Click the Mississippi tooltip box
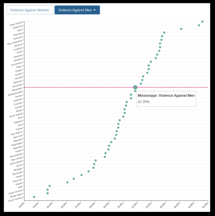Screen dimensions: 215x216 pyautogui.click(x=166, y=99)
